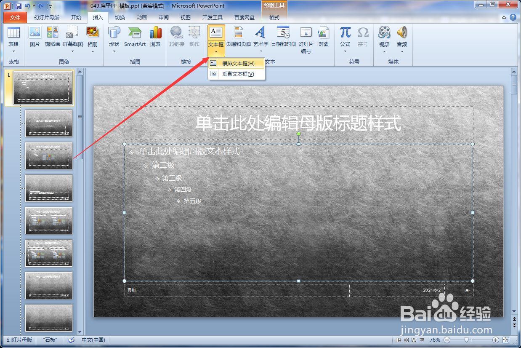The height and width of the screenshot is (348, 521).
Task: Expand the Equation (公式) dropdown arrow
Action: pos(345,51)
